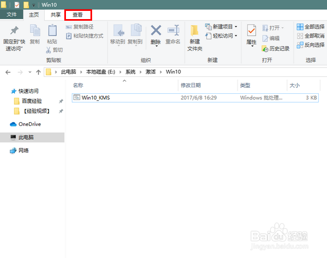Expand the chevron after 本地磁盘 (E:)
The image size is (327, 258).
click(120, 72)
